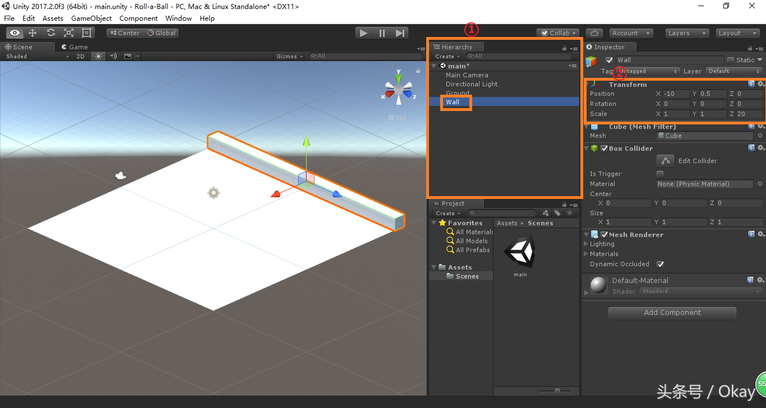Click the Edit Collider button
This screenshot has width=766, height=408.
pyautogui.click(x=666, y=161)
